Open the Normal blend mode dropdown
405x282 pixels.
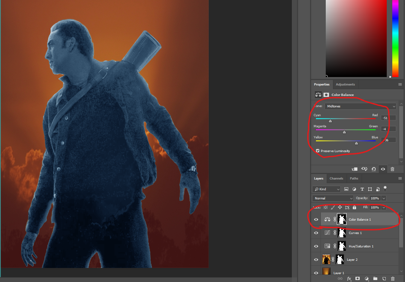[333, 198]
